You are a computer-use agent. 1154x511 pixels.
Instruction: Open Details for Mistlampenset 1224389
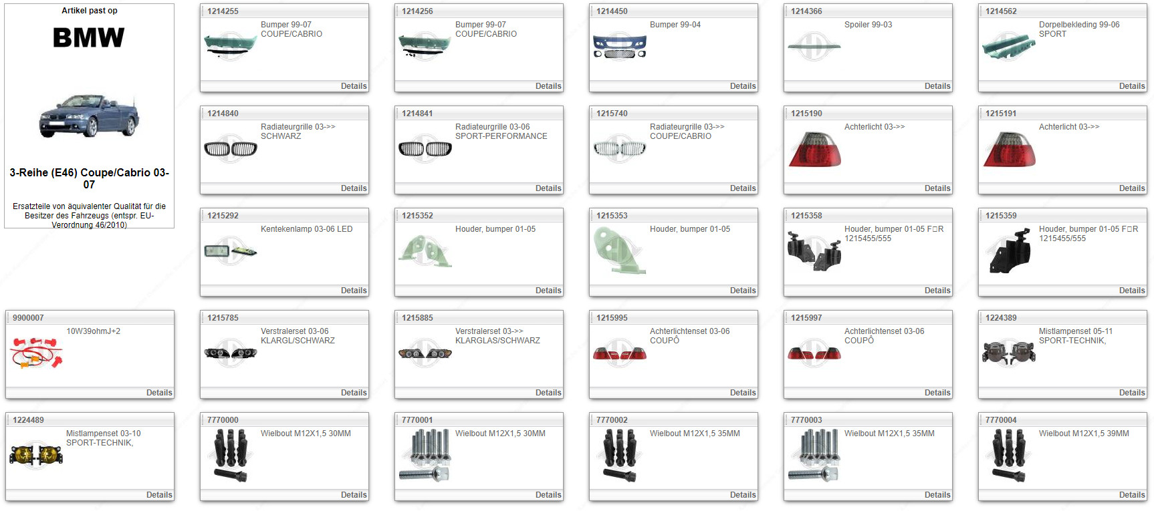tap(1132, 393)
